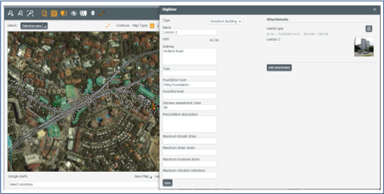Click the Maximum shear strain field
Screen dimensions: 384x194
190,152
